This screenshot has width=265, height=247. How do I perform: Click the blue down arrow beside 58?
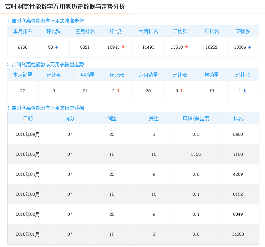(x=56, y=47)
